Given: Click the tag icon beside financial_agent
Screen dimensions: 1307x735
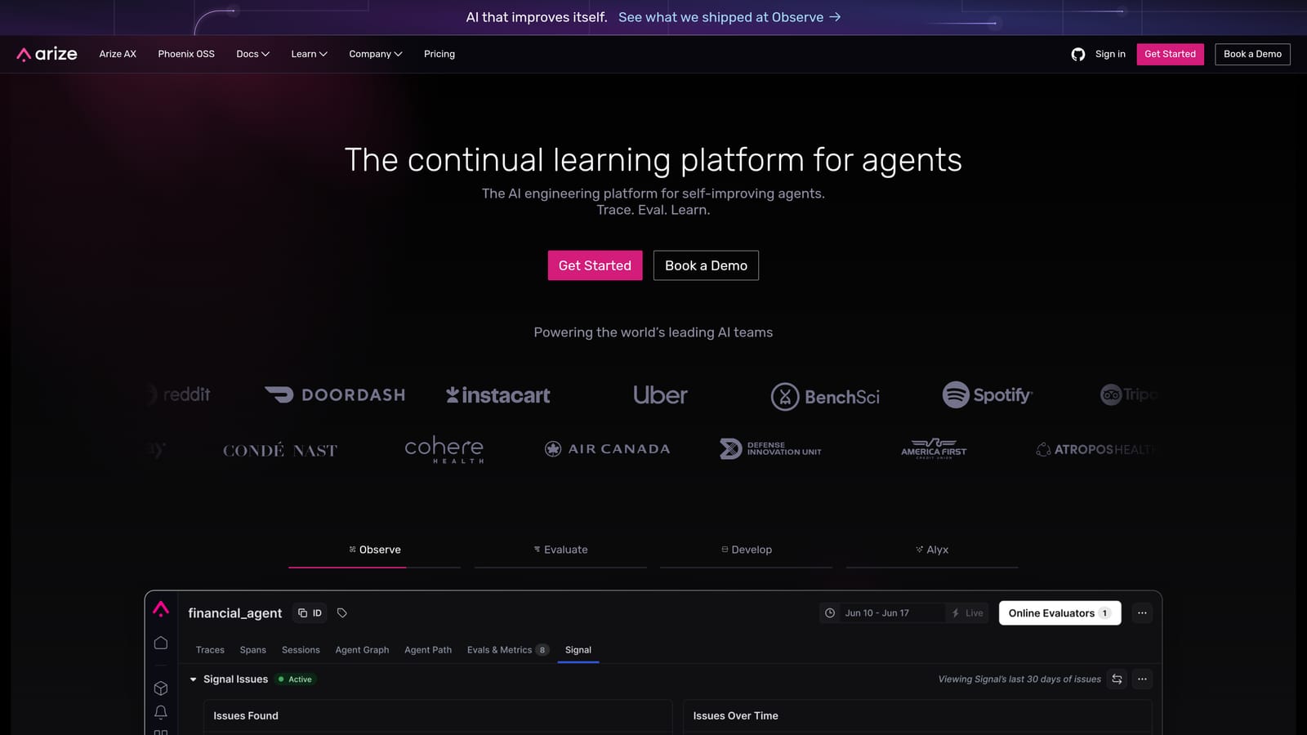Looking at the screenshot, I should tap(342, 613).
